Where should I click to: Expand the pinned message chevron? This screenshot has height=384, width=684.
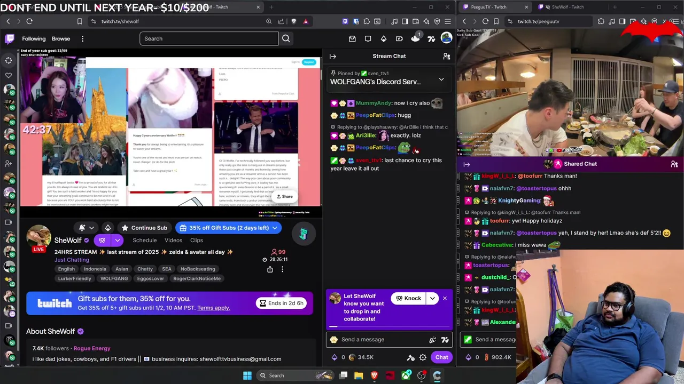click(441, 79)
